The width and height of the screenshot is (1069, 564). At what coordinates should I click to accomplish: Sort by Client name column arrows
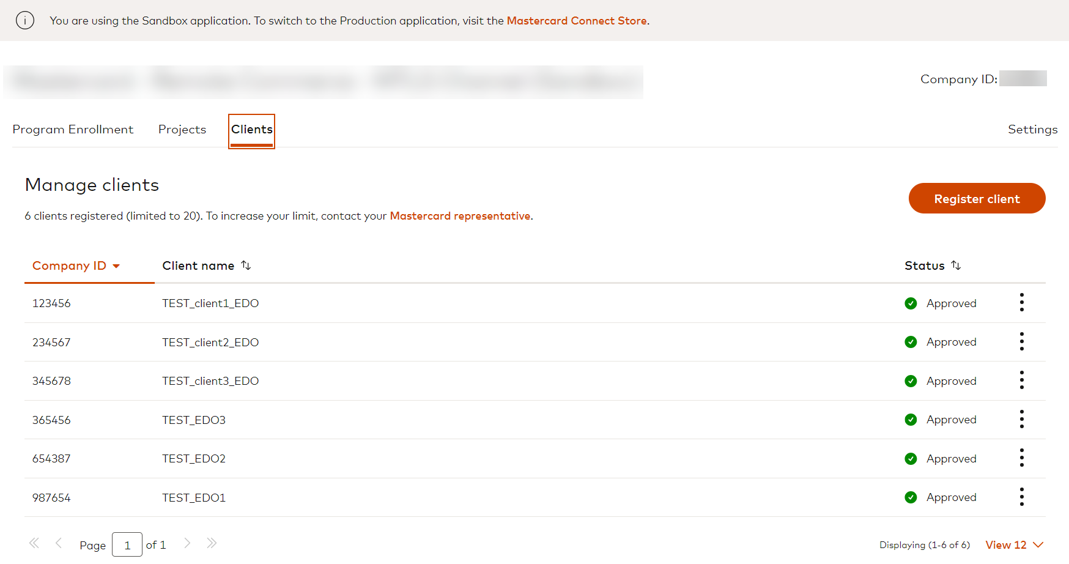[246, 265]
